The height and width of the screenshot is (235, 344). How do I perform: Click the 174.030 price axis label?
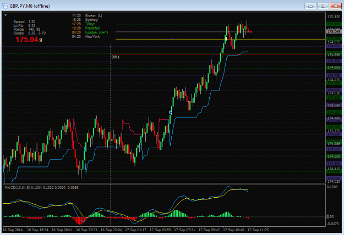click(x=334, y=181)
